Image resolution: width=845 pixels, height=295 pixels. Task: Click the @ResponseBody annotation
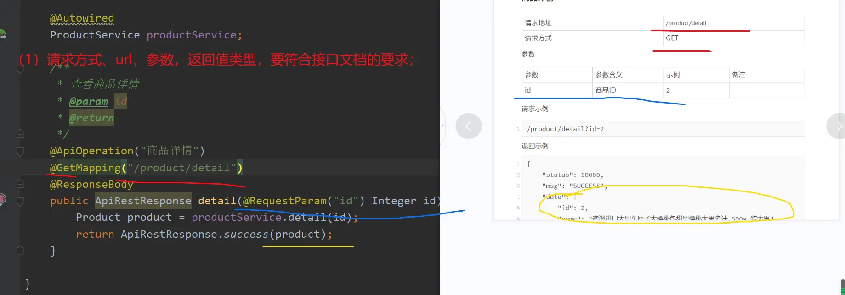(x=91, y=184)
